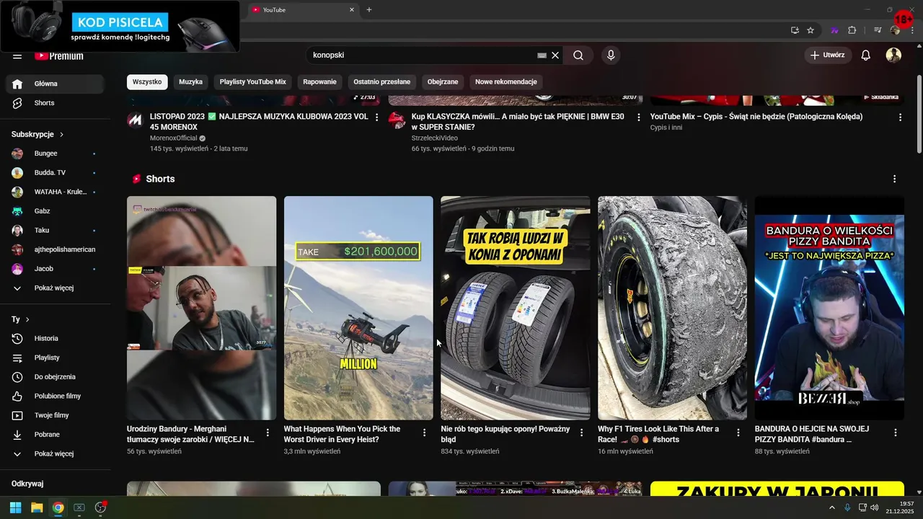This screenshot has width=923, height=519.
Task: Expand the Ty section header
Action: tap(21, 319)
